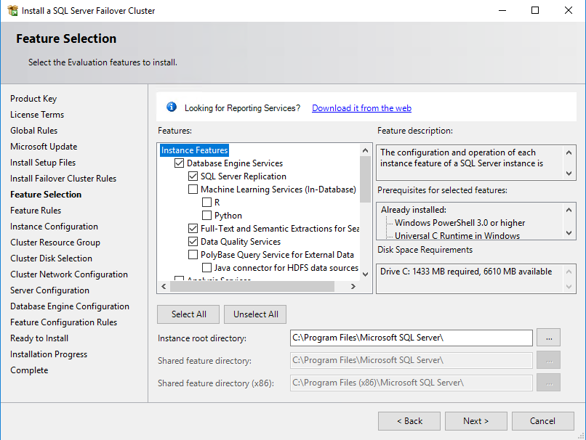586x440 pixels.
Task: Go back with the Back button
Action: click(x=409, y=421)
